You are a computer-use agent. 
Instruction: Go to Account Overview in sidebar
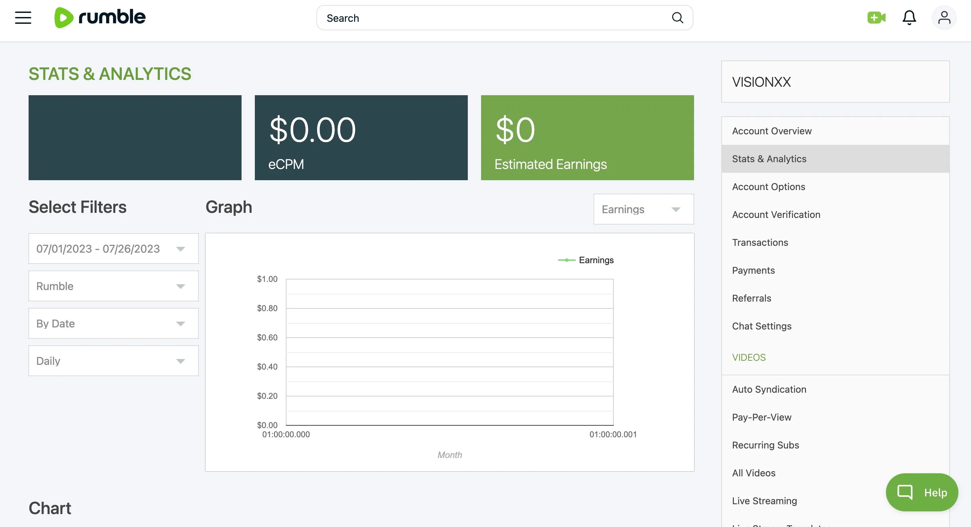pos(772,131)
